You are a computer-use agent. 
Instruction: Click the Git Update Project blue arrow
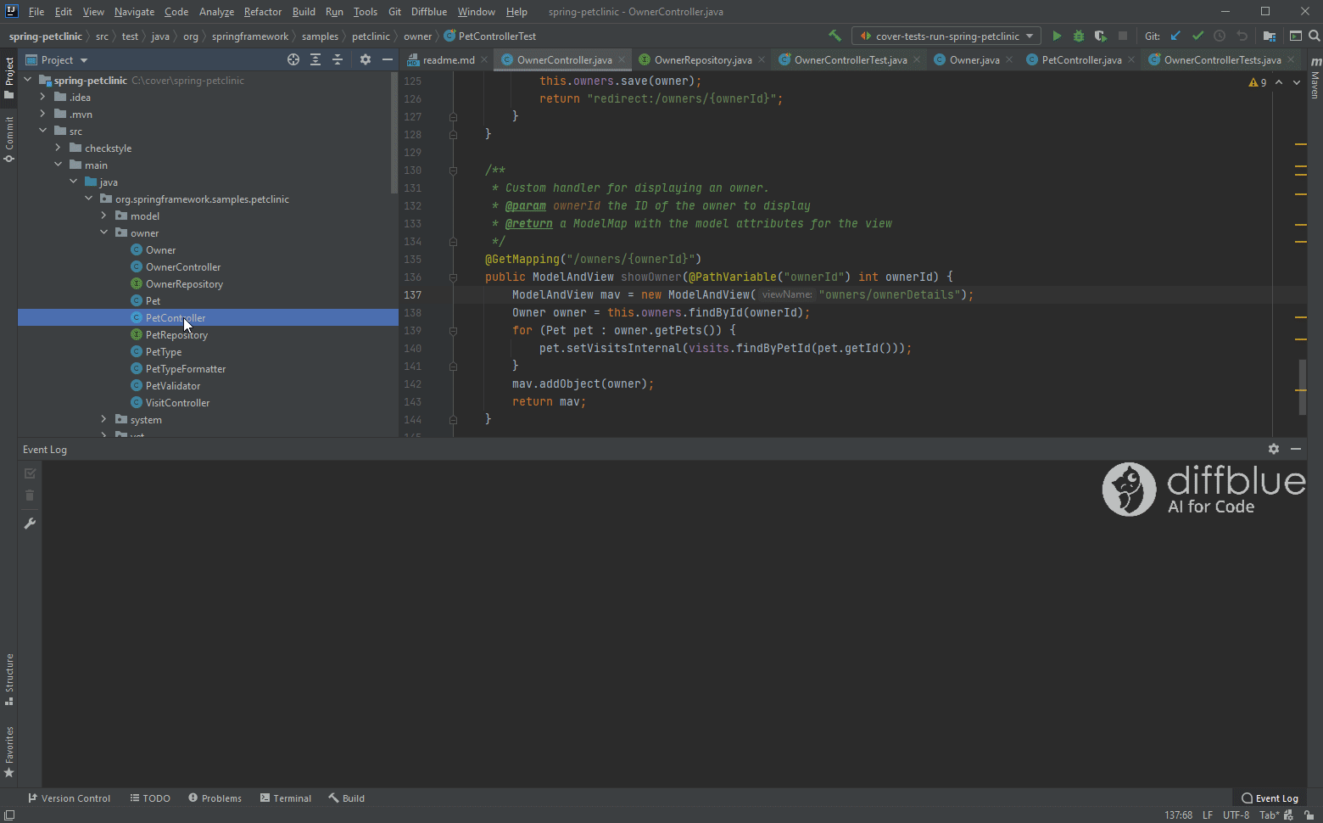[1175, 36]
